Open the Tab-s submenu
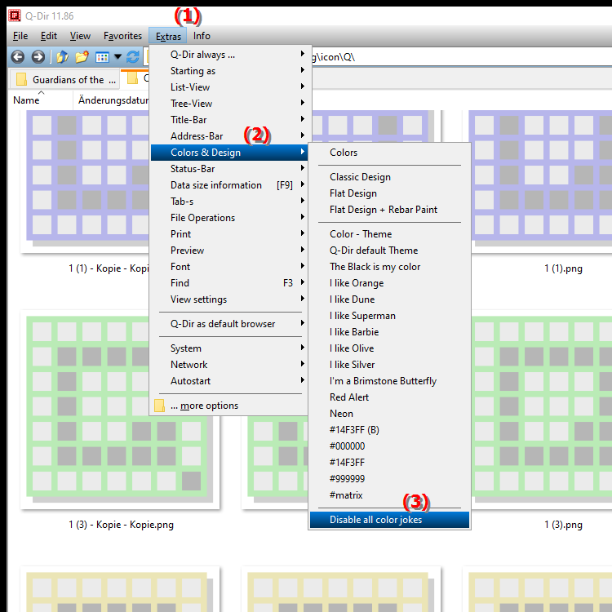612x612 pixels. (x=229, y=202)
